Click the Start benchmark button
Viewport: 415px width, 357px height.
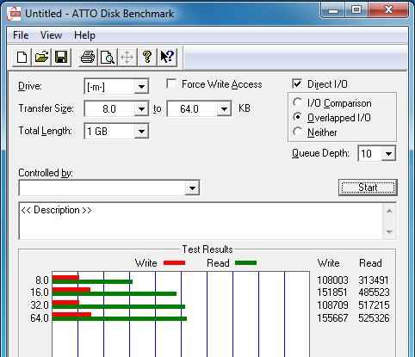(368, 188)
